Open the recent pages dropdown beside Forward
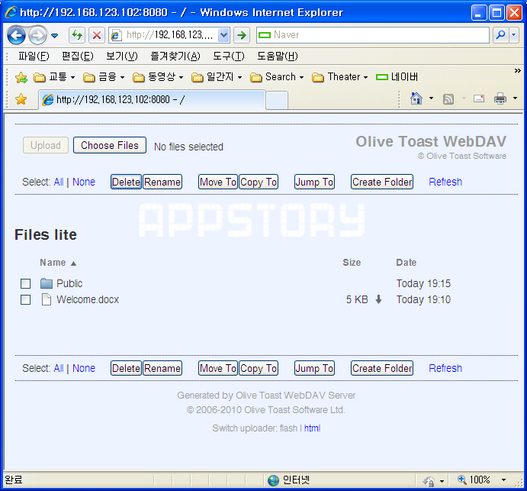Image resolution: width=527 pixels, height=491 pixels. click(54, 35)
